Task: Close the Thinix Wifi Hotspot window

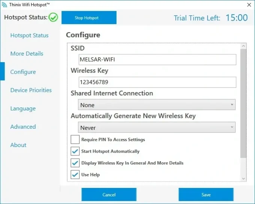Action: tap(249, 5)
